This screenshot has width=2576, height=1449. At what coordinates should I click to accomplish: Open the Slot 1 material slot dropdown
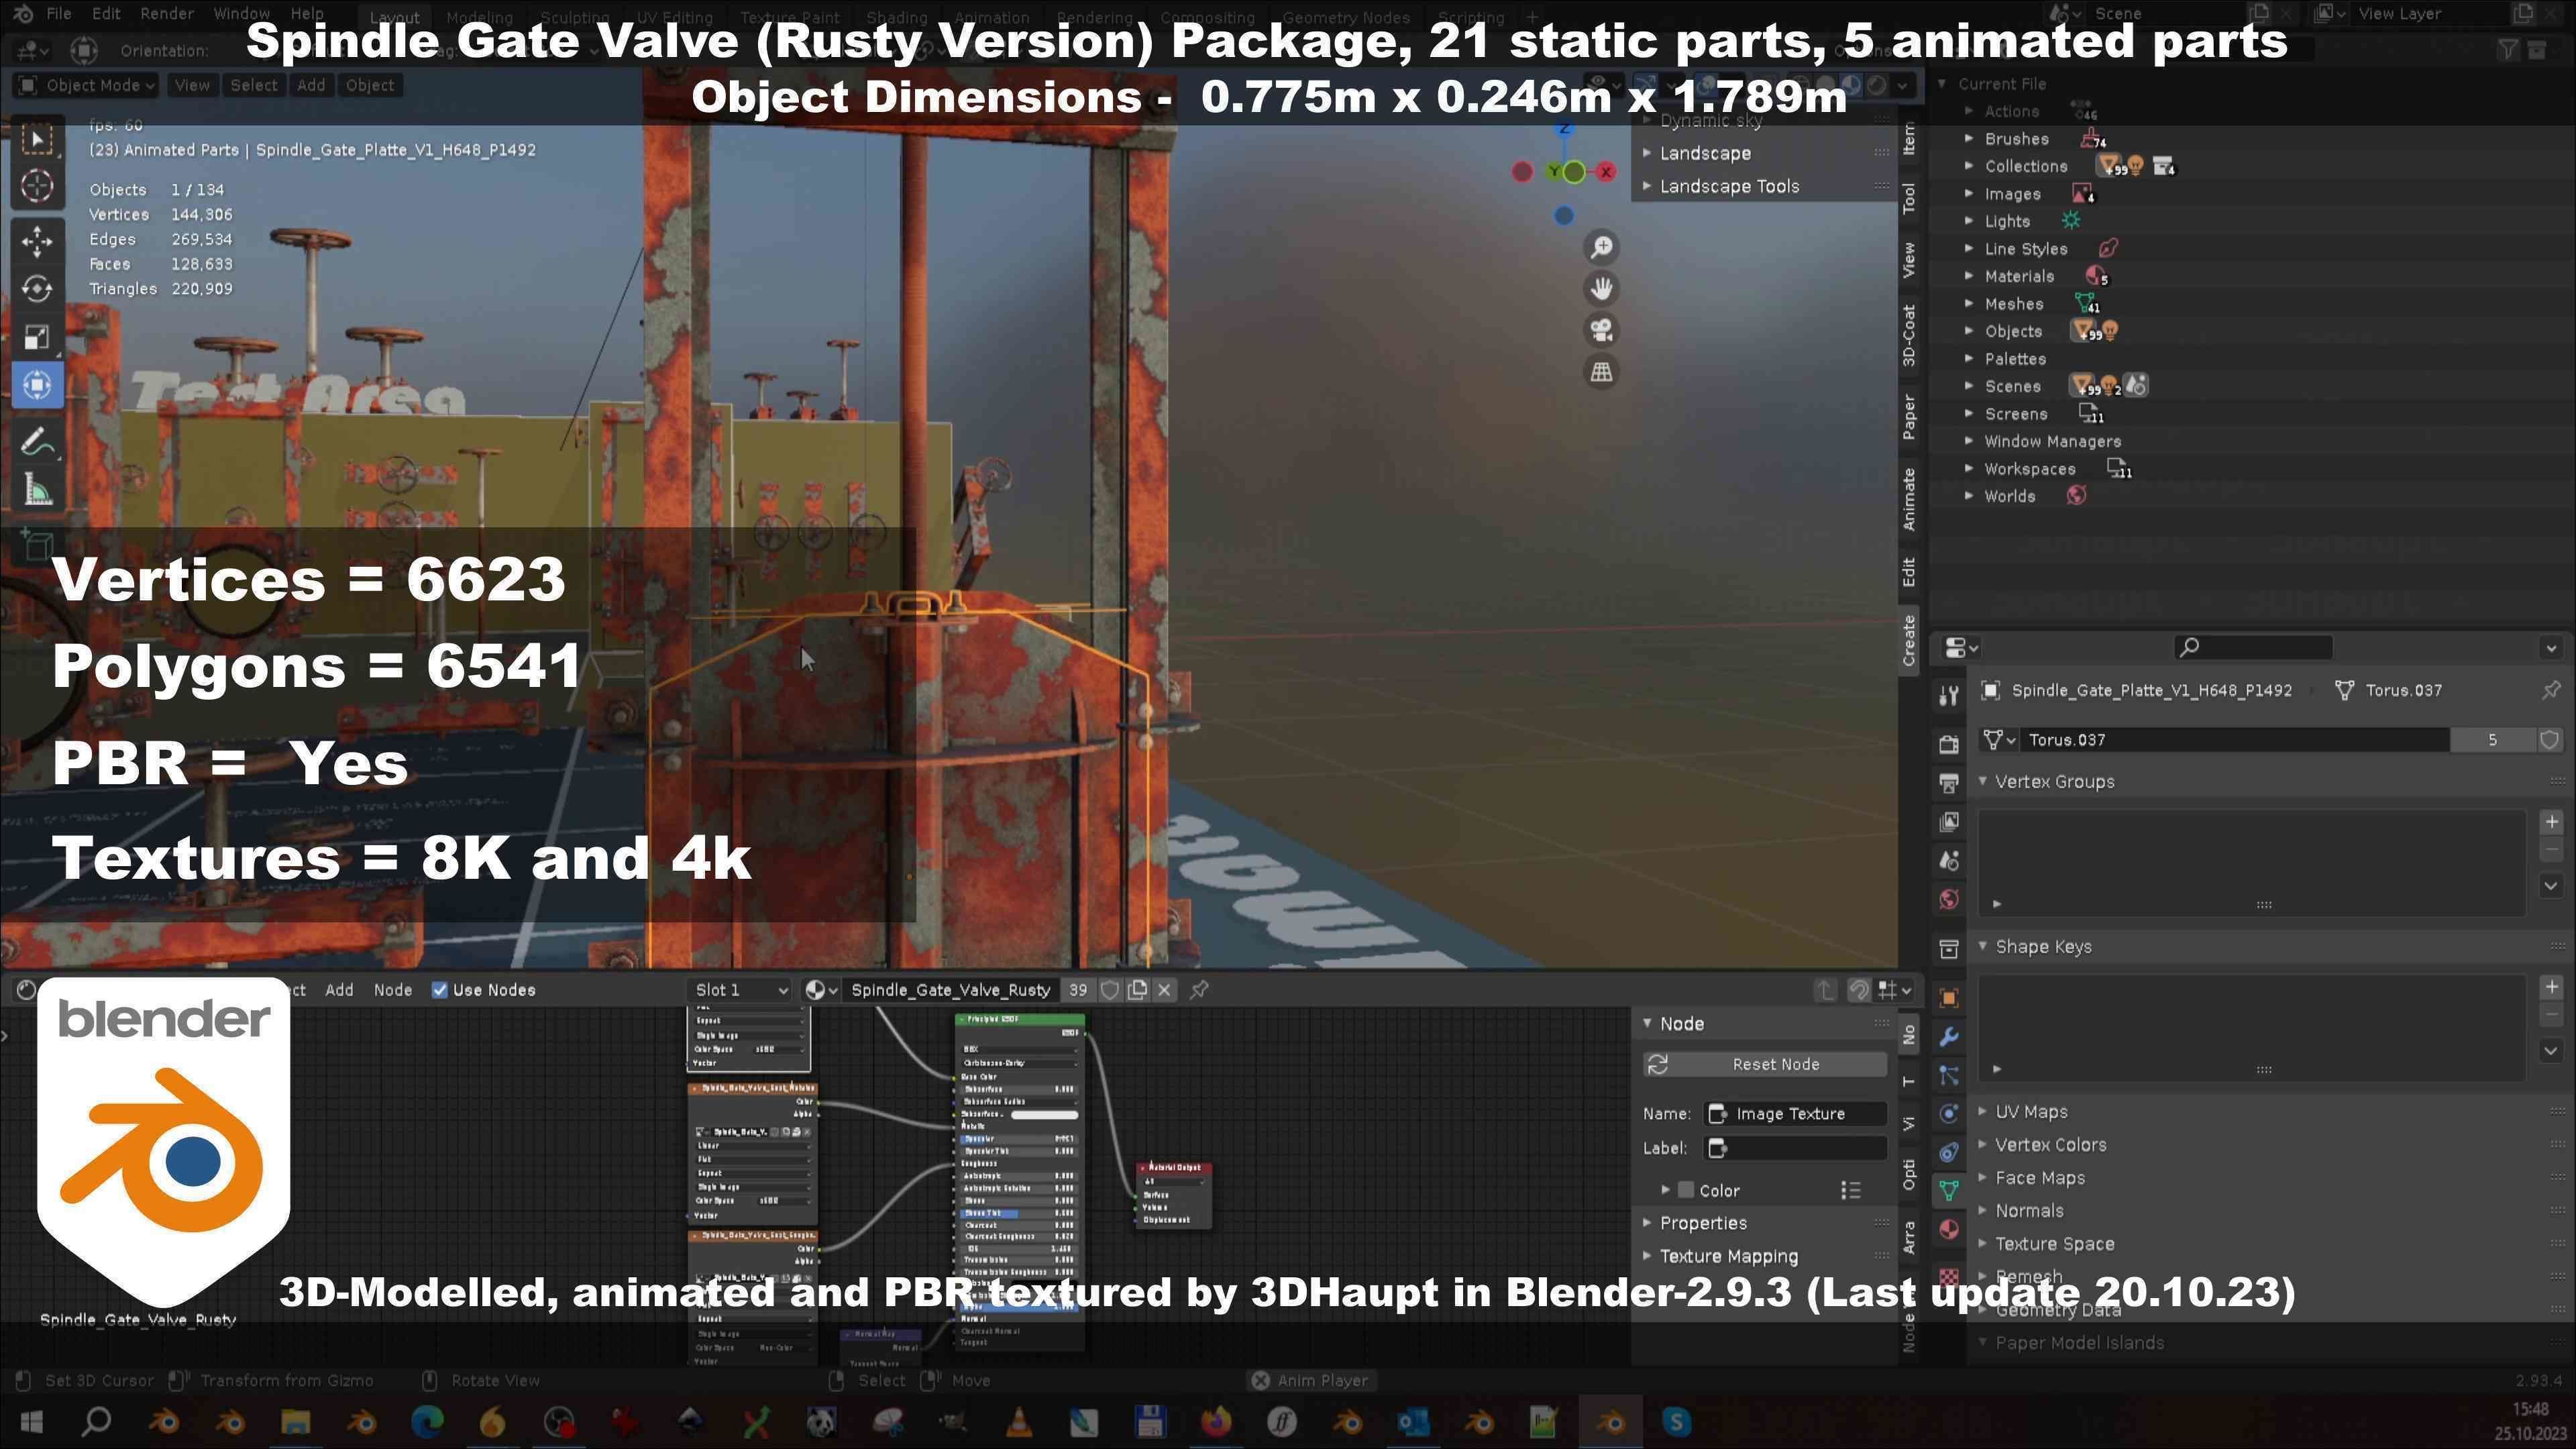(x=741, y=990)
